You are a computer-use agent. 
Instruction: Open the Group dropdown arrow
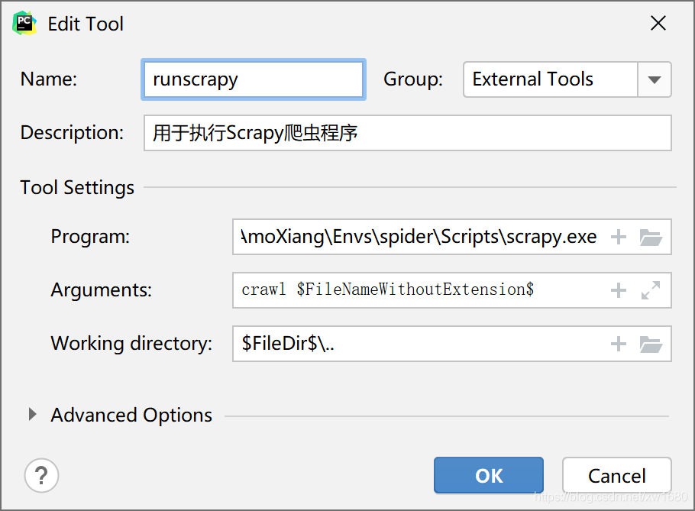(x=655, y=79)
